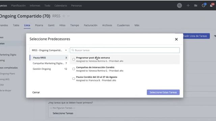Click the Cerrar button

pos(36,92)
